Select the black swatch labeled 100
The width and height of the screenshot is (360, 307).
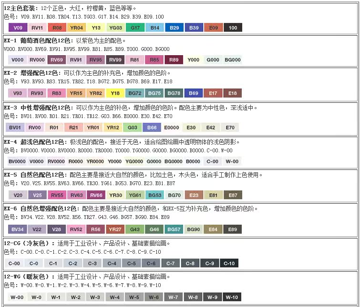pos(233,28)
